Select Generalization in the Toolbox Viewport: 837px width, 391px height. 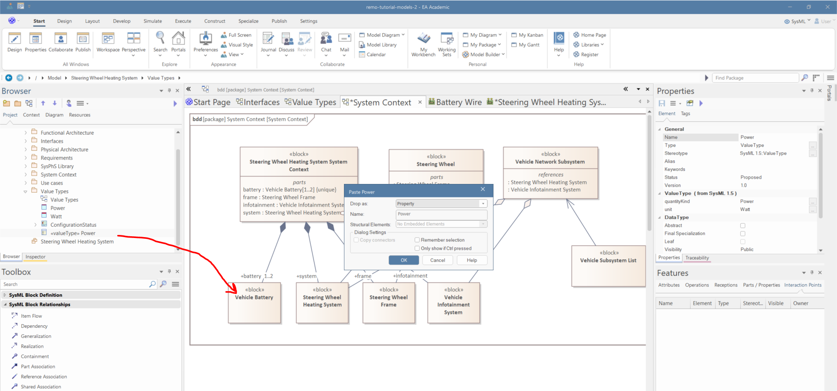(36, 336)
